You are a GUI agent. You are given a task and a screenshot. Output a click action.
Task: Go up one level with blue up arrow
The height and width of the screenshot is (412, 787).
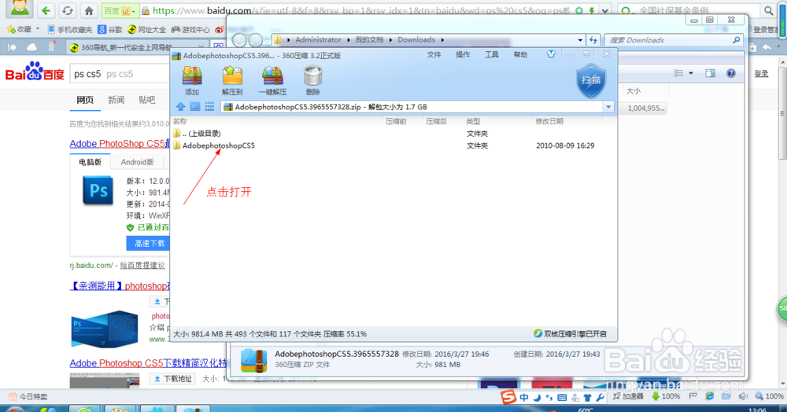pos(181,106)
